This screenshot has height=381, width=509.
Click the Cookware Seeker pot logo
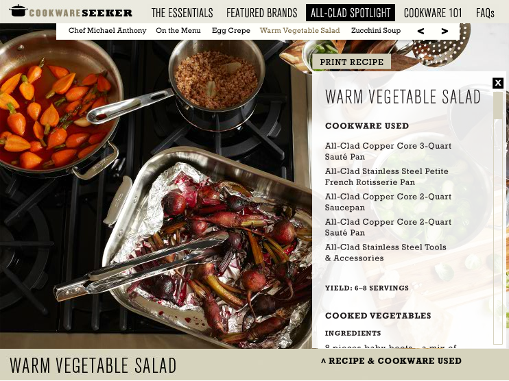(x=71, y=12)
